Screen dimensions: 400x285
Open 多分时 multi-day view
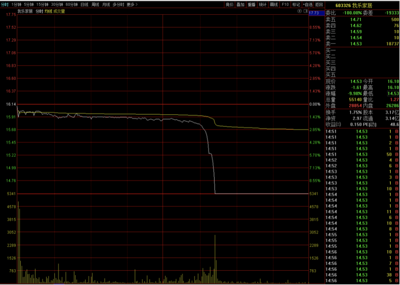pyautogui.click(x=118, y=4)
